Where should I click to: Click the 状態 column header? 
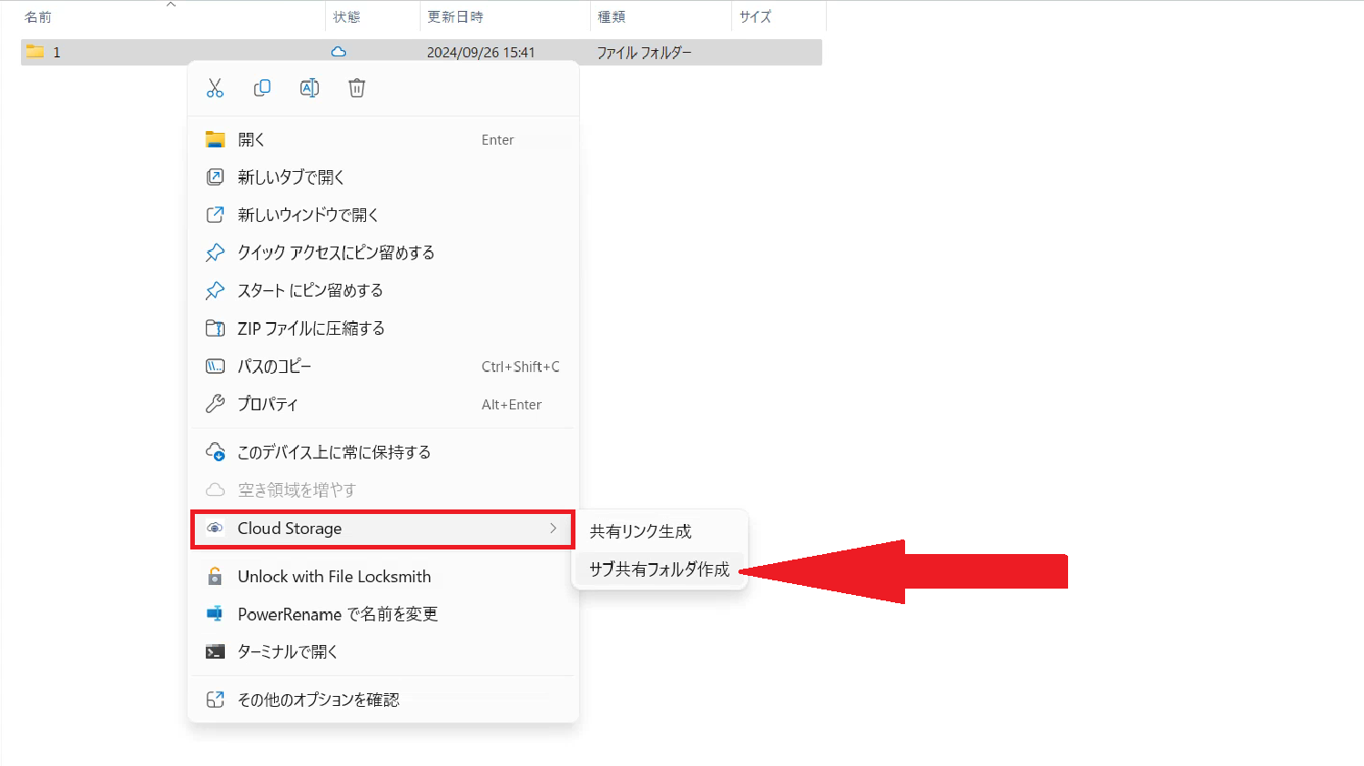click(372, 17)
